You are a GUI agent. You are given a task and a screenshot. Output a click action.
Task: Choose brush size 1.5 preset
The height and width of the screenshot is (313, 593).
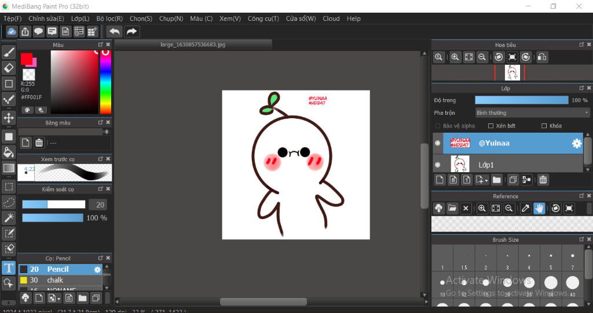(x=464, y=258)
